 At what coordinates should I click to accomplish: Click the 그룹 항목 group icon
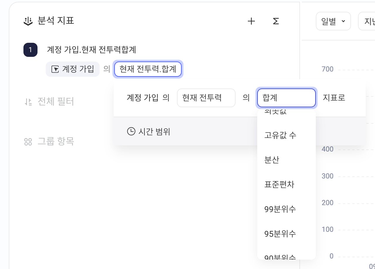pos(28,142)
